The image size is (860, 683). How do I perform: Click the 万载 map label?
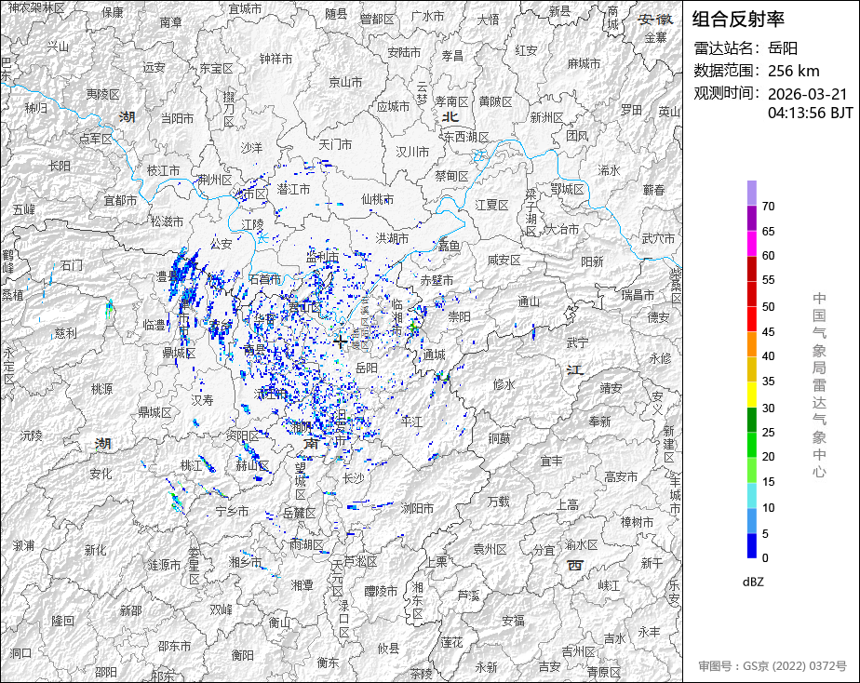(x=499, y=502)
